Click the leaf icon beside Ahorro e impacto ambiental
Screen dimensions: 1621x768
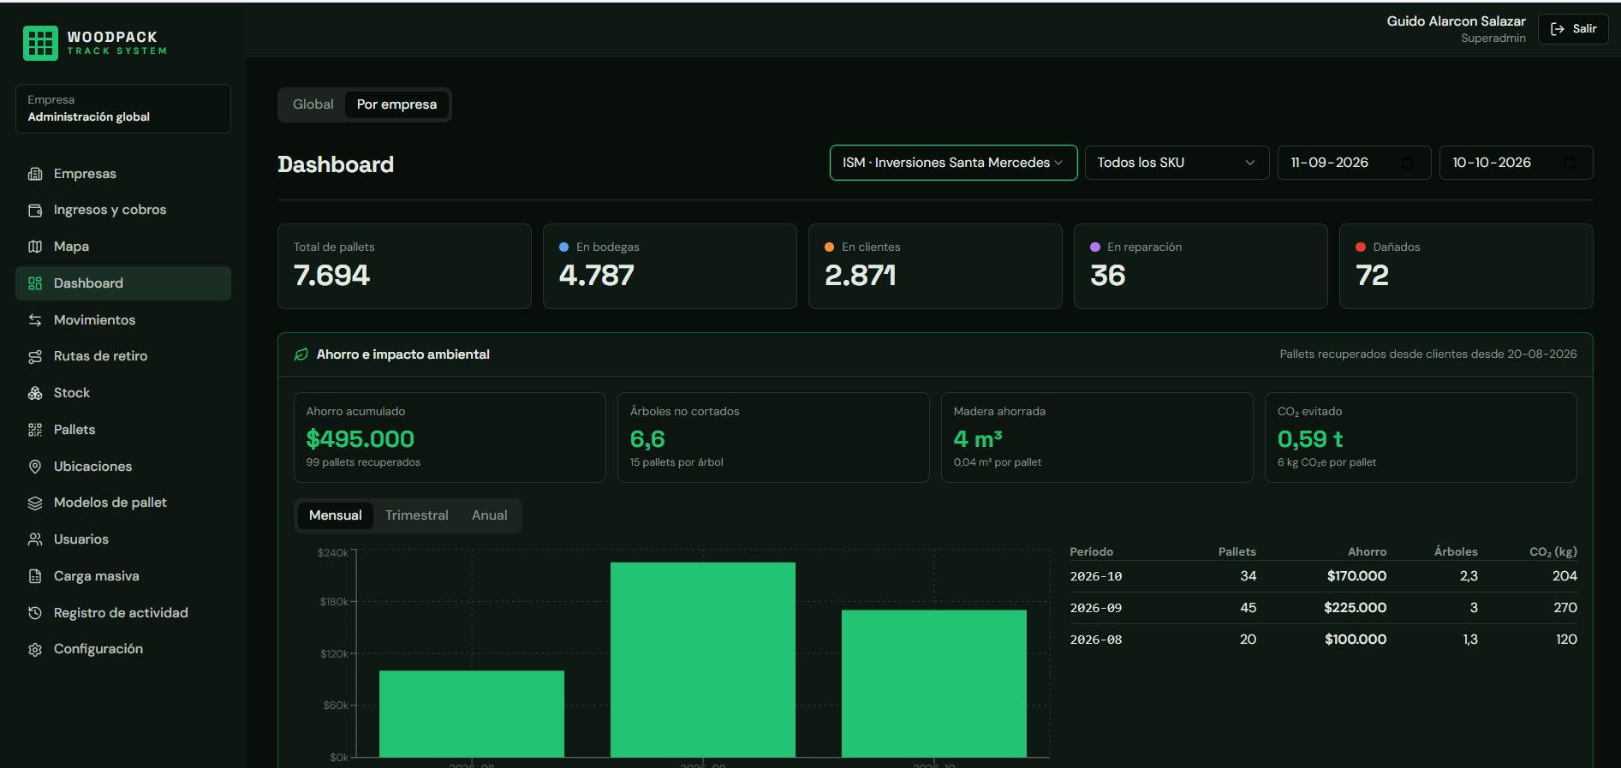coord(301,354)
